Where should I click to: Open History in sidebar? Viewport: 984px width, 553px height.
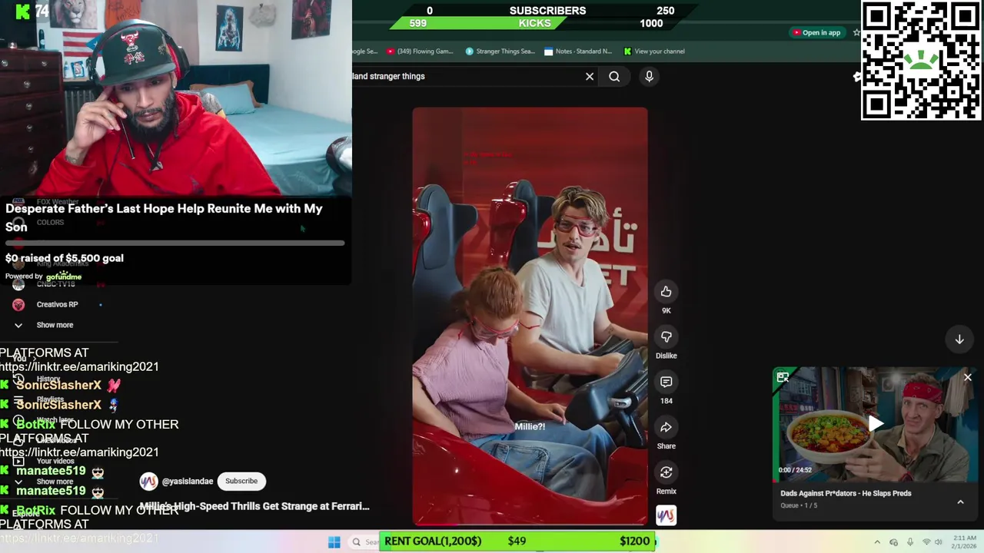click(48, 379)
